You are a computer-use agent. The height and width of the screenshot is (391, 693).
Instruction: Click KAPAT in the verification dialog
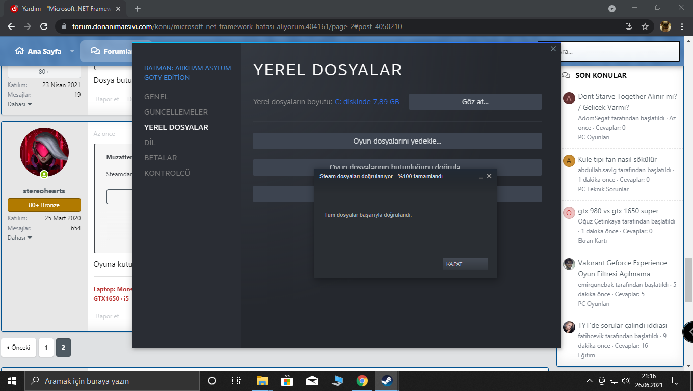click(466, 264)
